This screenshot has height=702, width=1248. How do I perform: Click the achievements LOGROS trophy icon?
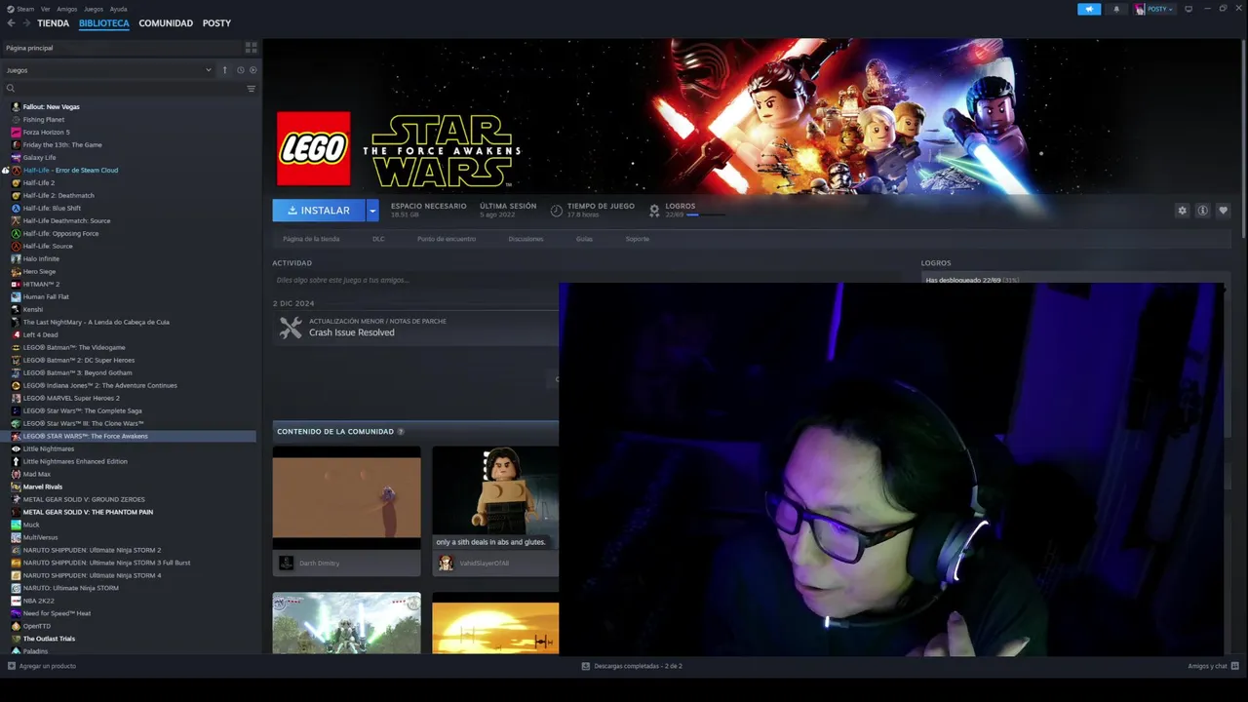click(x=654, y=210)
